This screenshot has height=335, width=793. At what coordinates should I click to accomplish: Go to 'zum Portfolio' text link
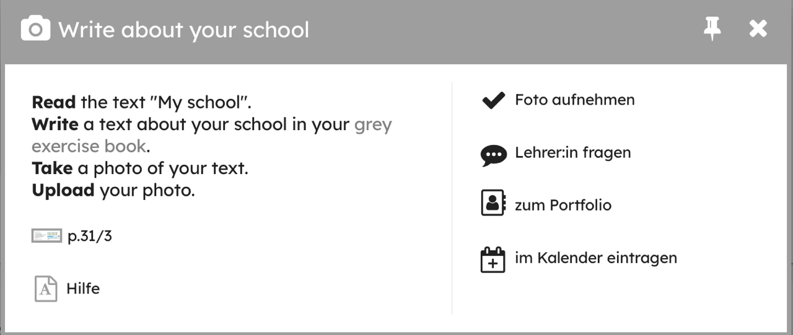pos(563,205)
